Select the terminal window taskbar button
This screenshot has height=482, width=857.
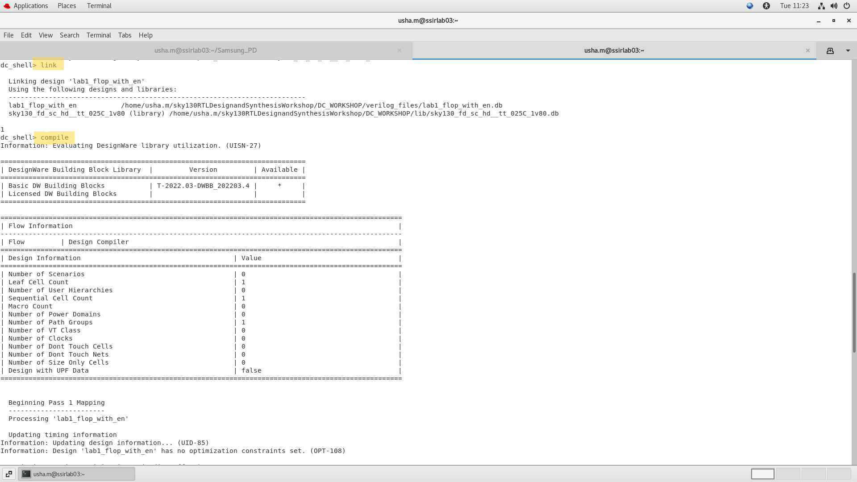click(76, 474)
